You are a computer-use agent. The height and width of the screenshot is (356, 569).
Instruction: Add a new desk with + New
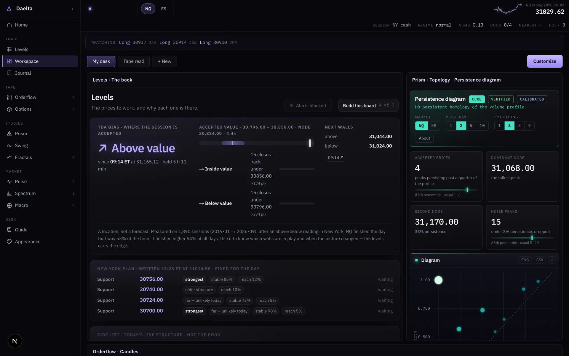click(164, 61)
